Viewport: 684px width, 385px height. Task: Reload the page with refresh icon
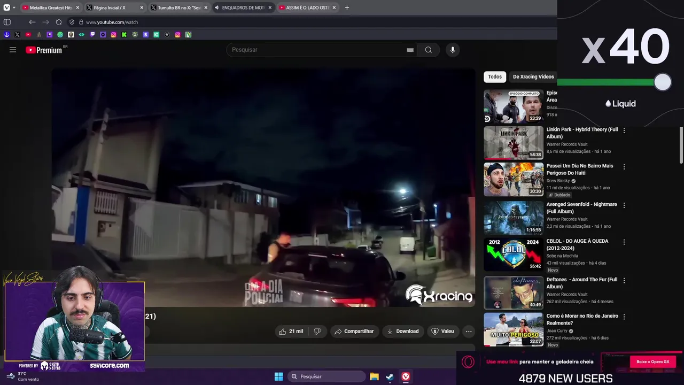coord(59,22)
